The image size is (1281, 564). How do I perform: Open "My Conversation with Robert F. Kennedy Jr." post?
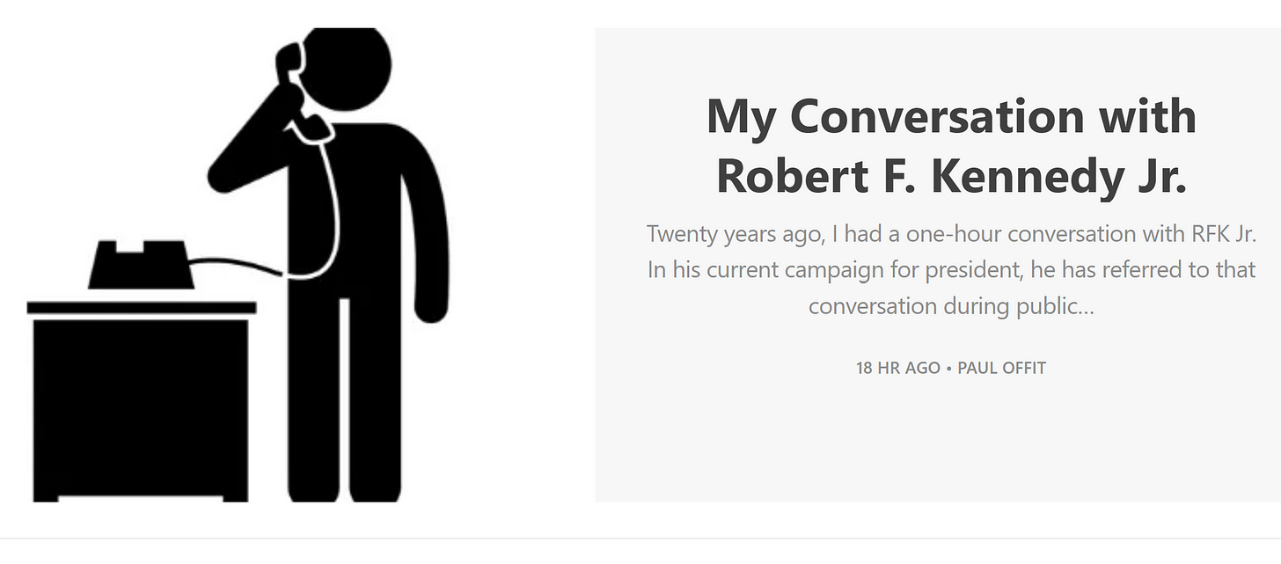950,145
